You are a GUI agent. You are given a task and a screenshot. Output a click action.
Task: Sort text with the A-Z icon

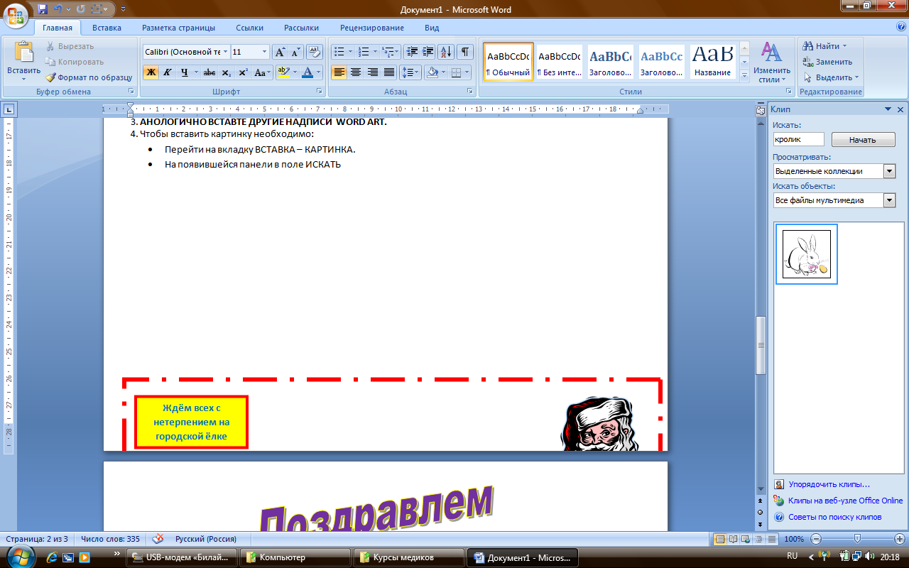tap(446, 52)
